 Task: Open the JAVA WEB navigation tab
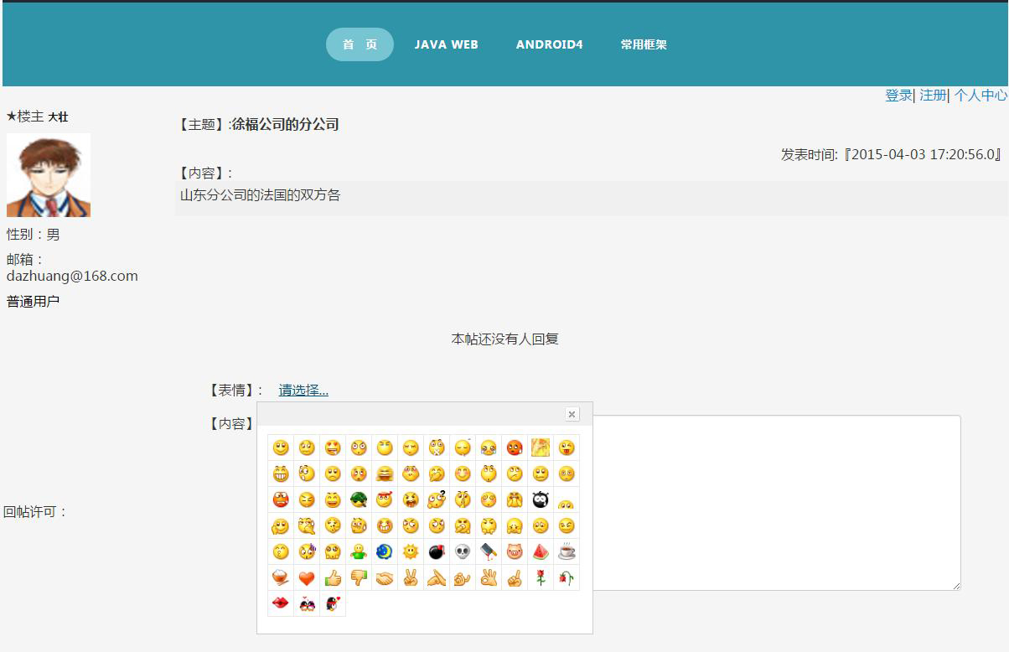tap(446, 44)
